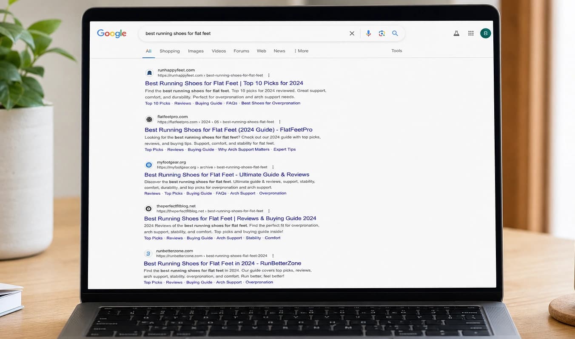Viewport: 575px width, 339px height.
Task: Open Google Lens image search icon
Action: coord(381,33)
